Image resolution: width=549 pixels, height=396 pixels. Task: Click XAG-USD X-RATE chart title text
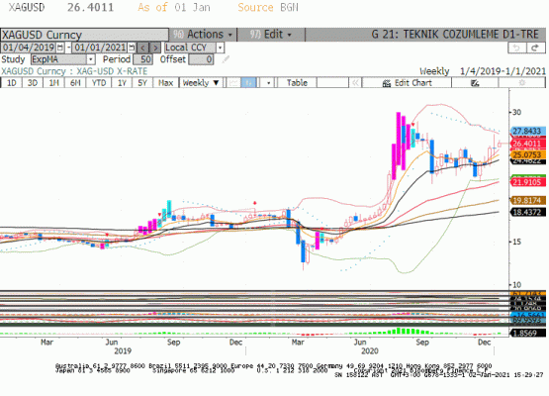click(112, 71)
